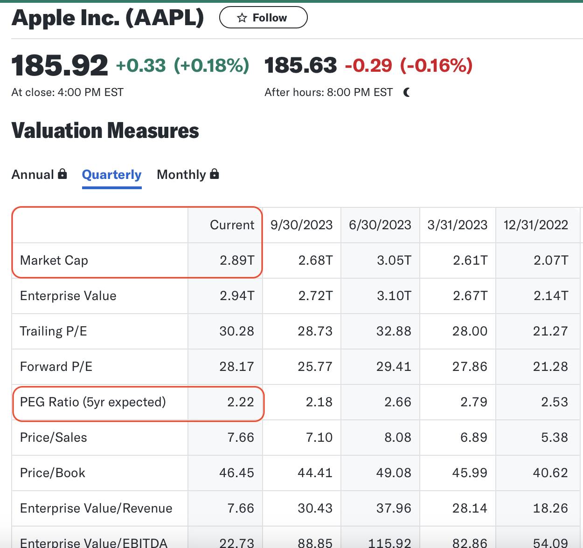Click the lock icon beside Monthly

point(214,174)
